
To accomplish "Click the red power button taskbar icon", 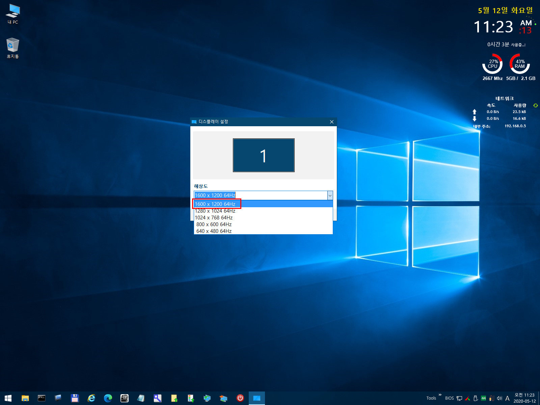I will 240,398.
